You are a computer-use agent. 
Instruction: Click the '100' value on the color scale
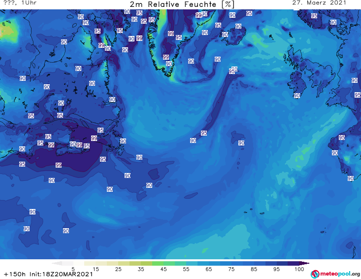[x=299, y=269]
